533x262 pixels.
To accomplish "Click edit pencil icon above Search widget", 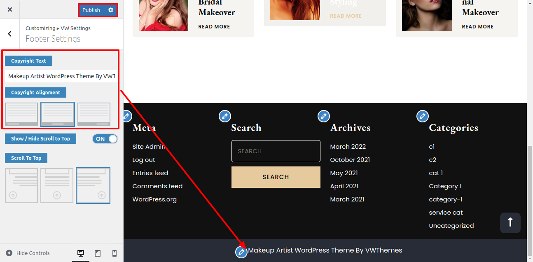I will [224, 116].
